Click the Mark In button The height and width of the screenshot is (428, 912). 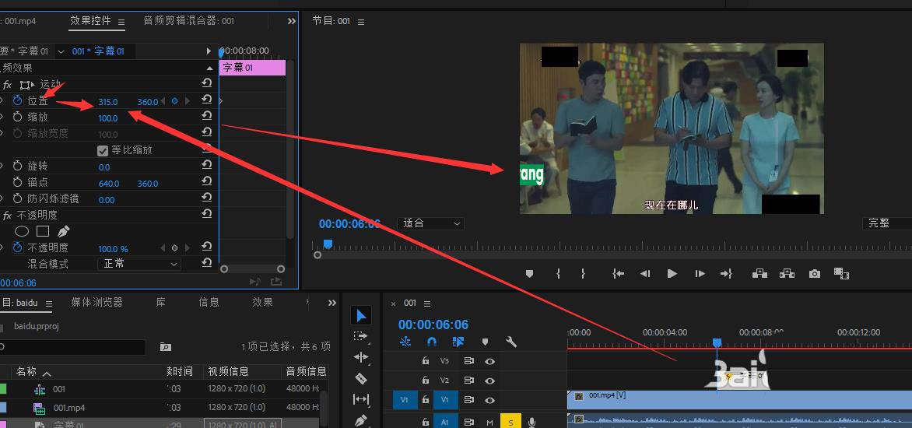click(559, 273)
